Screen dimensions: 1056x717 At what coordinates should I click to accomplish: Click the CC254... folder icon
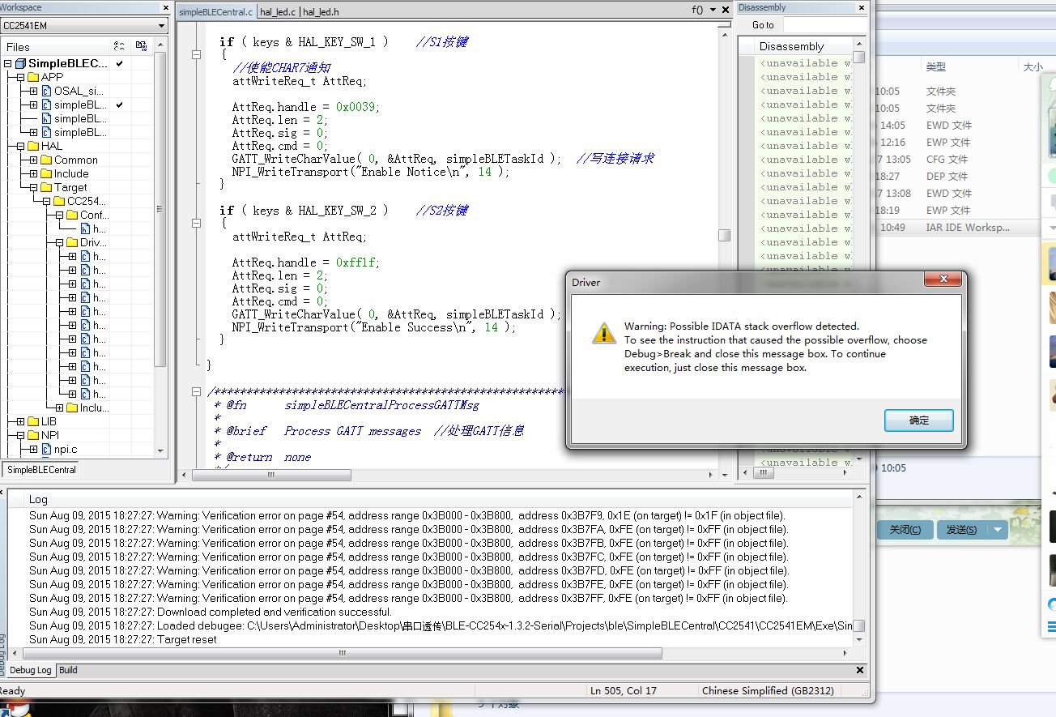pos(59,201)
